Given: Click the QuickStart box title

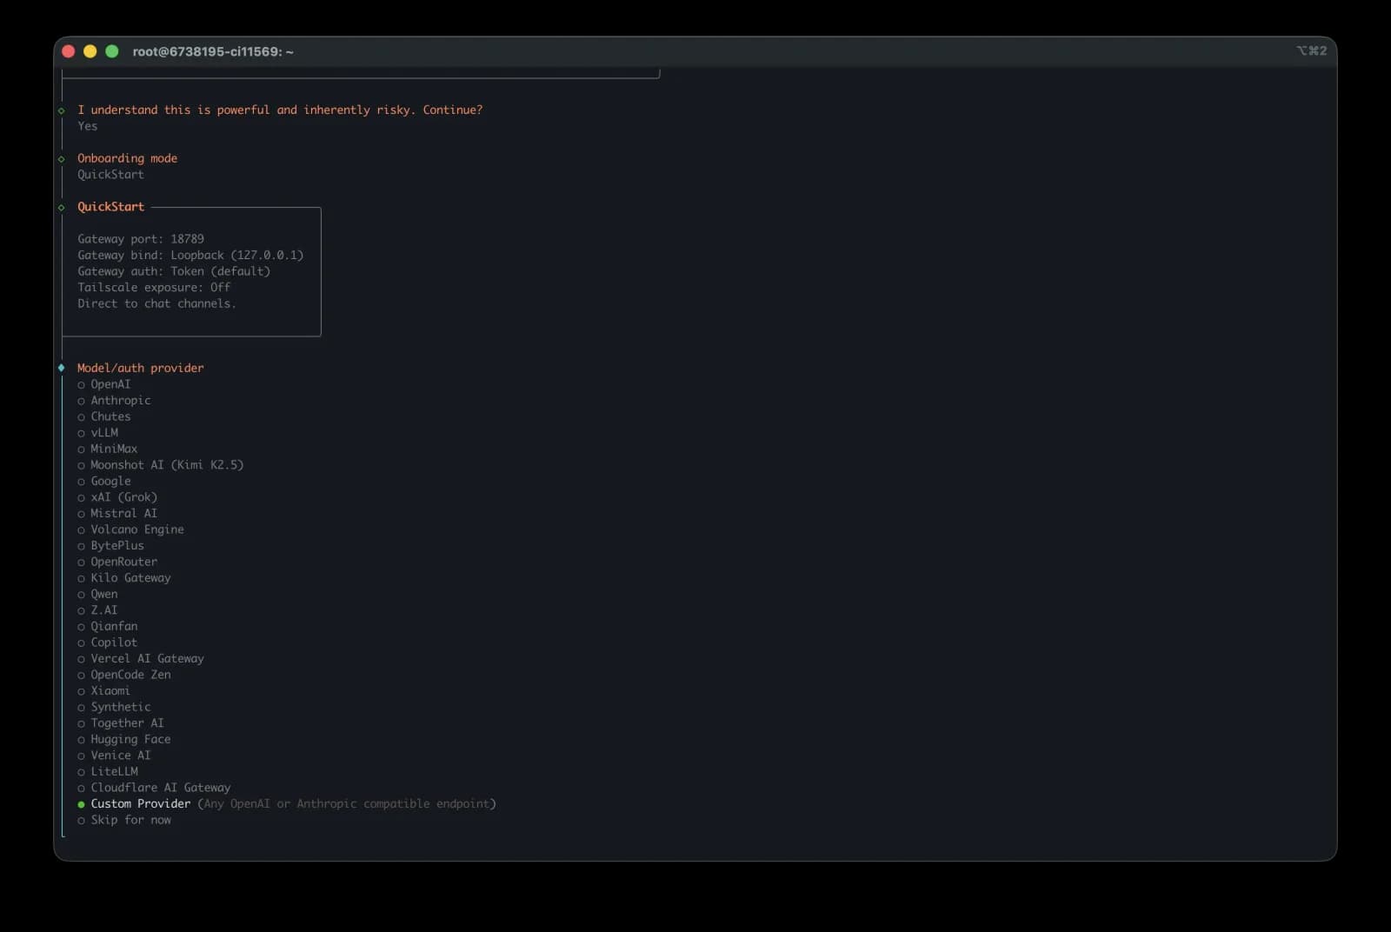Looking at the screenshot, I should (110, 207).
